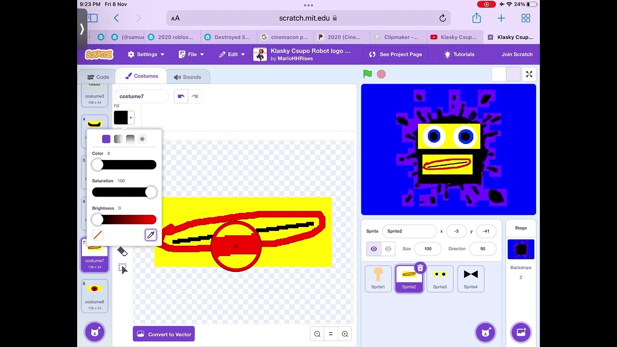Zoom out the paint canvas
Viewport: 617px width, 347px height.
click(317, 334)
